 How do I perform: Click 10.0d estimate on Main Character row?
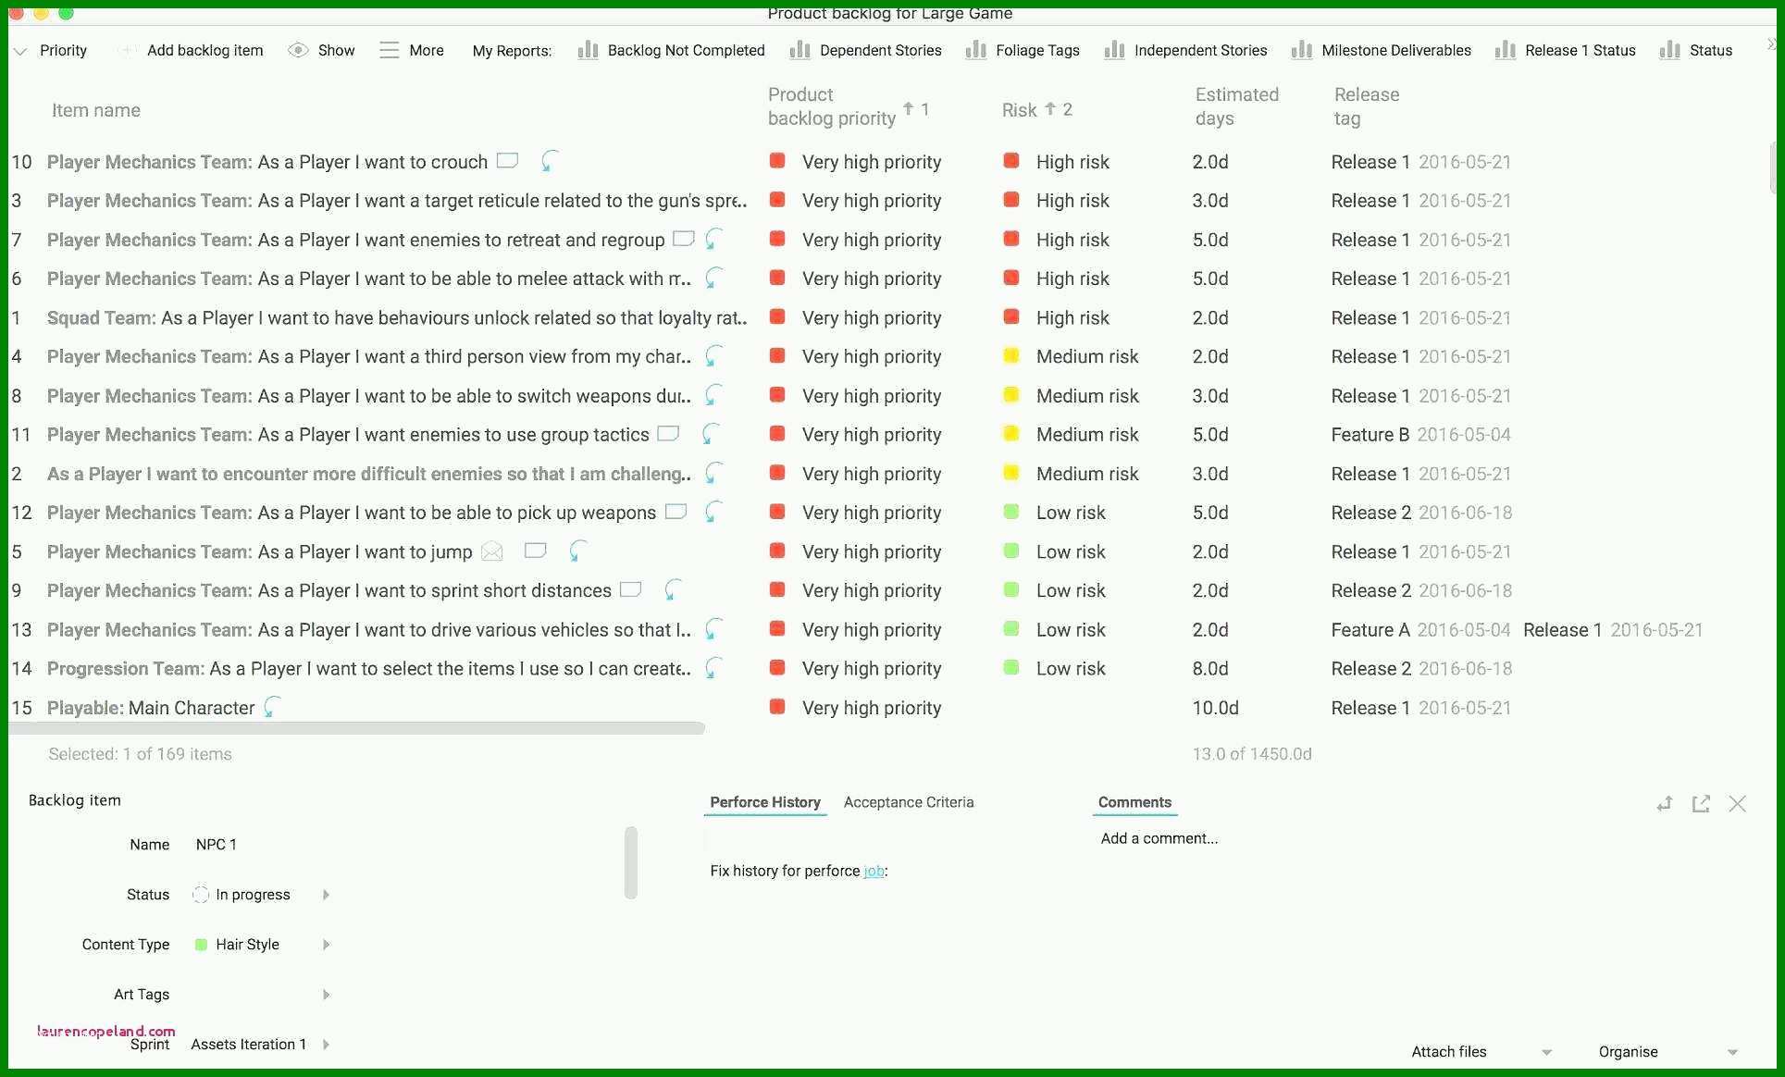pyautogui.click(x=1215, y=708)
